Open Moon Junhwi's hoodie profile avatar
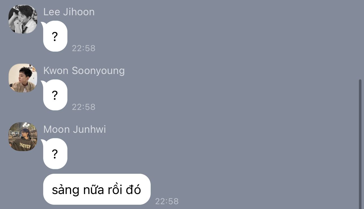 [23, 137]
